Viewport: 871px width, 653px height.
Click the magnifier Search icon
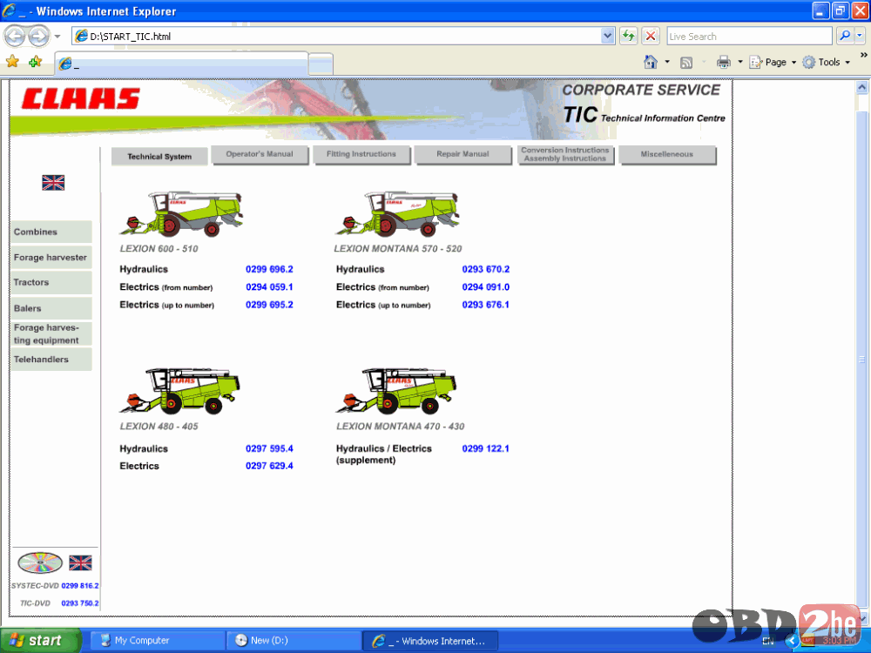[844, 36]
